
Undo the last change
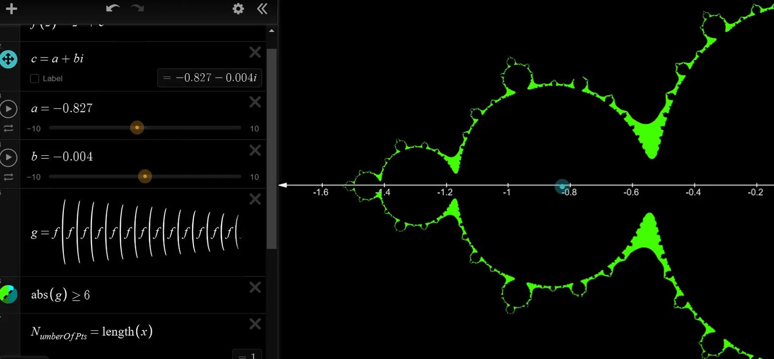point(113,8)
